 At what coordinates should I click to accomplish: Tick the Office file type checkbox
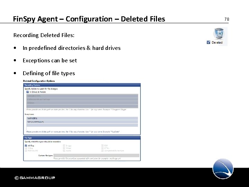coord(26,148)
